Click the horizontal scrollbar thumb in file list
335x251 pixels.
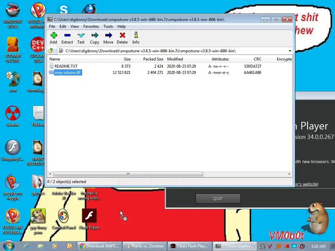128,174
